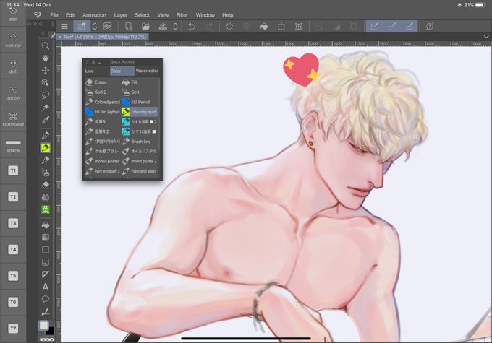Expand the stepper arrows beside save icon
The width and height of the screenshot is (492, 343).
[x=175, y=27]
